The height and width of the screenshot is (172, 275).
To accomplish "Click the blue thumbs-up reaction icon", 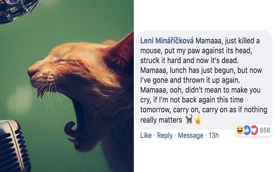I will 246,130.
